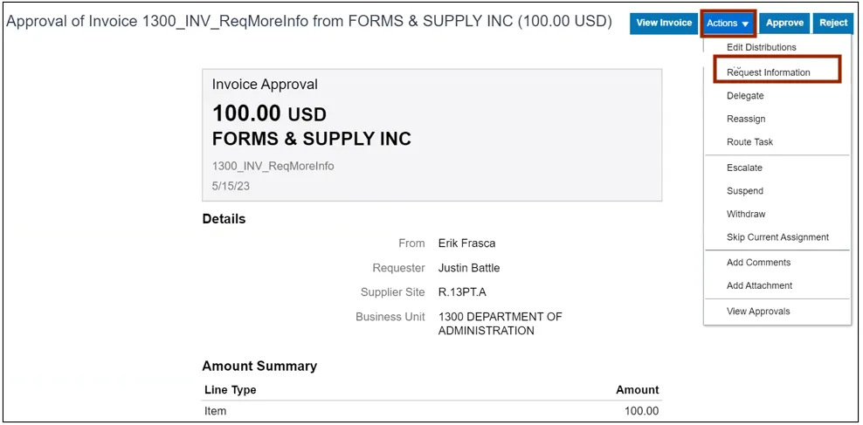863x425 pixels.
Task: Open the Actions dropdown menu
Action: point(728,24)
